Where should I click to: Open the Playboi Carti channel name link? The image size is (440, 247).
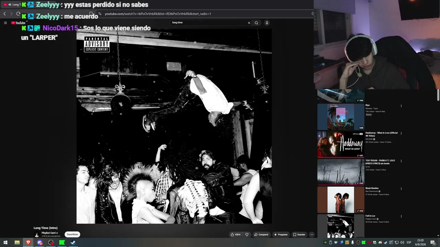(x=48, y=233)
